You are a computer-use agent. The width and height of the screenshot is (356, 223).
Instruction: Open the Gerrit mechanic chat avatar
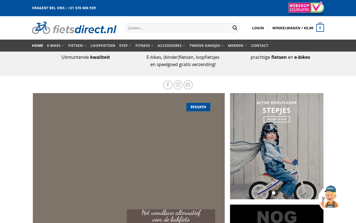[329, 197]
